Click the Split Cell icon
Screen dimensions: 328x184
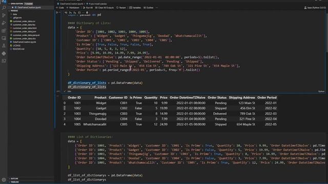(x=79, y=12)
